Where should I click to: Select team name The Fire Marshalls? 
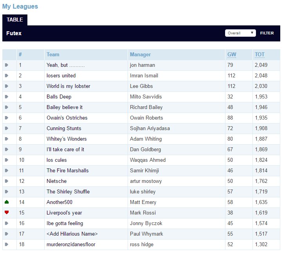pyautogui.click(x=67, y=171)
